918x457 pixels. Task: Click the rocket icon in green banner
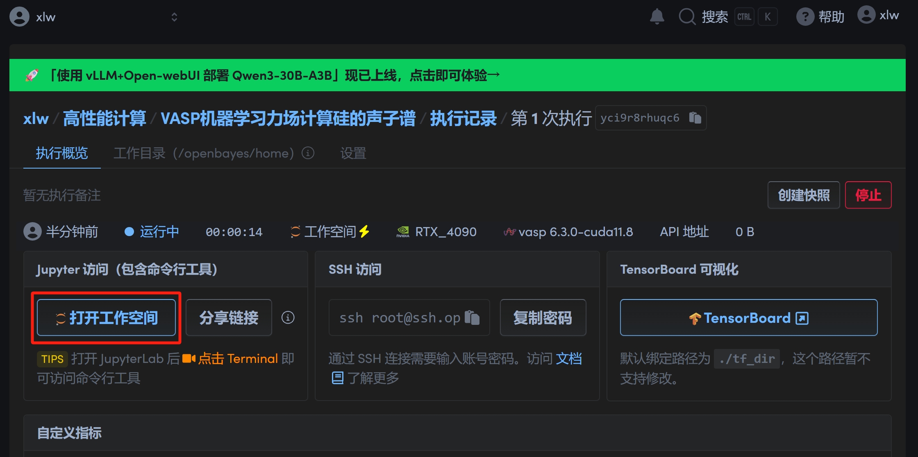32,75
